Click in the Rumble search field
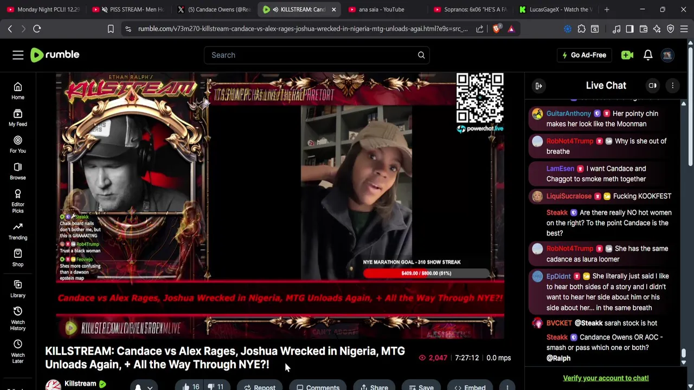The image size is (694, 390). point(309,55)
